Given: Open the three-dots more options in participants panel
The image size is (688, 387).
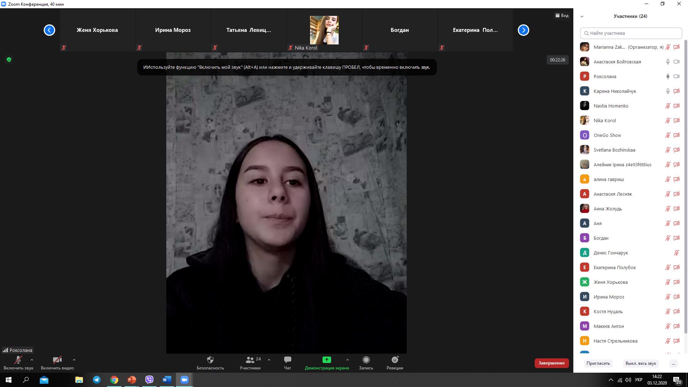Looking at the screenshot, I should click(673, 363).
